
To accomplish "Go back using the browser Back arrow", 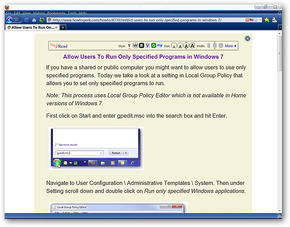I will pos(9,19).
